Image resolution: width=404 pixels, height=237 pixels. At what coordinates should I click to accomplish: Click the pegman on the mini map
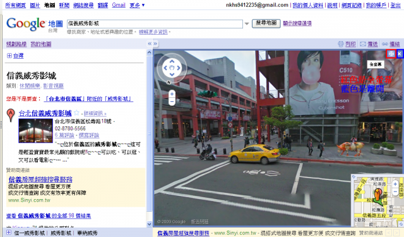point(377,194)
